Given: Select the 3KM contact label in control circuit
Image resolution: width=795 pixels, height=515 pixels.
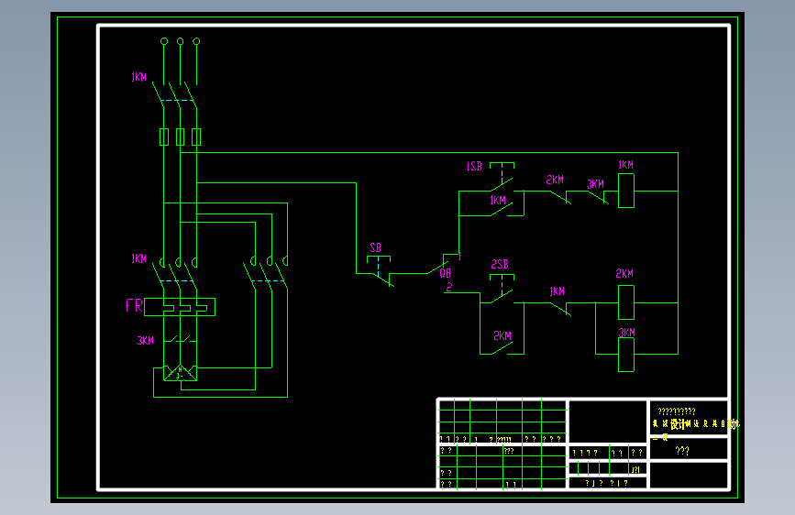Looking at the screenshot, I should tap(596, 184).
